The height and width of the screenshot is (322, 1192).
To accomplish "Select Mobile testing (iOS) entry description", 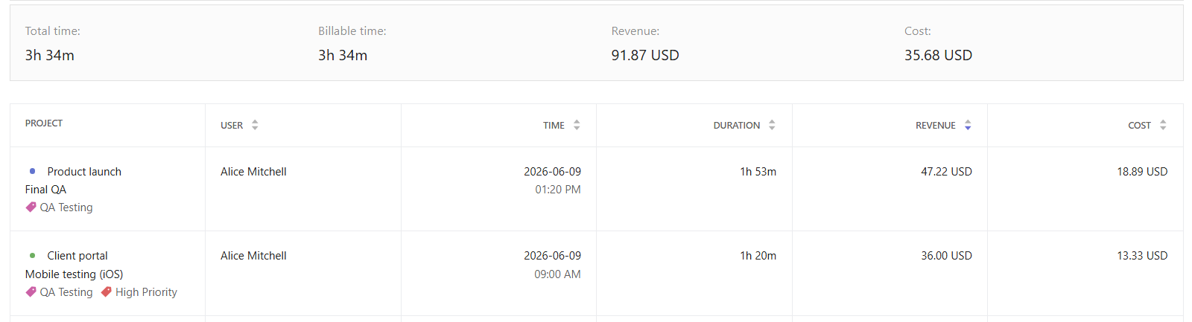I will [x=74, y=274].
